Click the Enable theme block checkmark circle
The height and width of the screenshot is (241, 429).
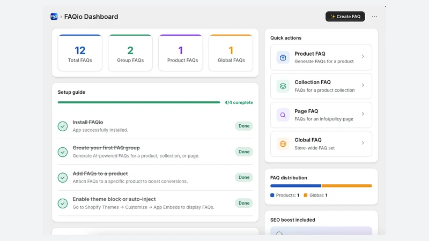[63, 204]
